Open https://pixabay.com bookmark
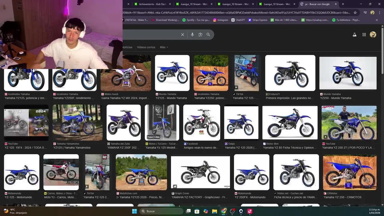 click(x=315, y=20)
